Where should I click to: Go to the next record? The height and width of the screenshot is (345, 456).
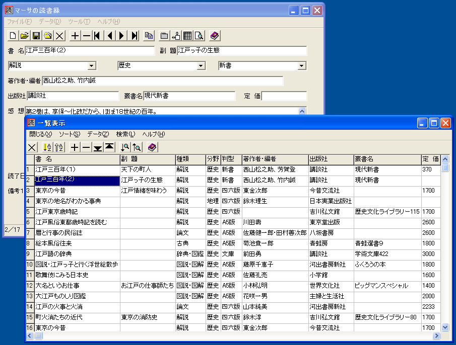point(121,36)
